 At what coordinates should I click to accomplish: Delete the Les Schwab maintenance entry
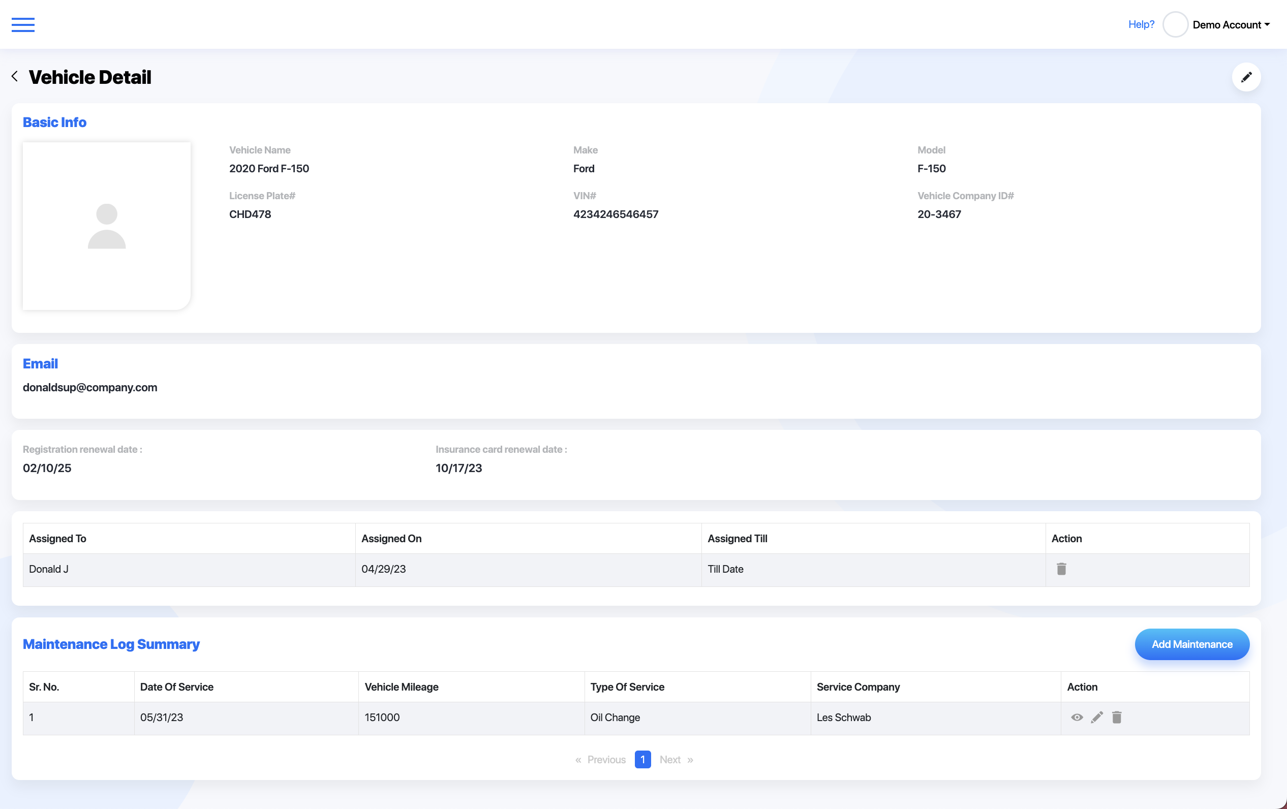tap(1117, 717)
